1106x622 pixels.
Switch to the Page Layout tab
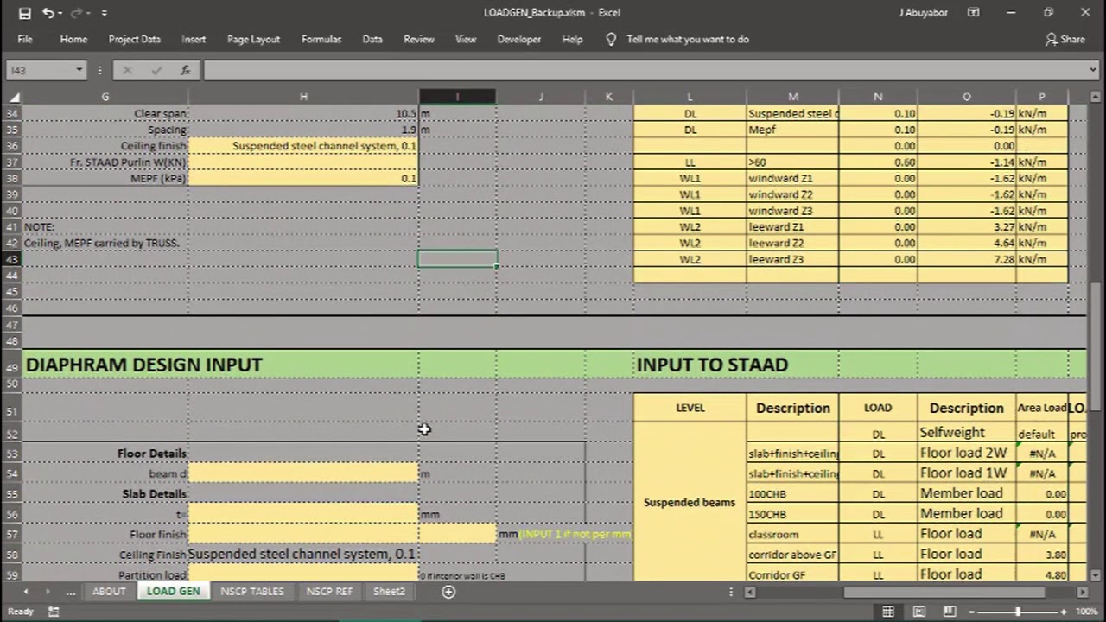pos(253,39)
